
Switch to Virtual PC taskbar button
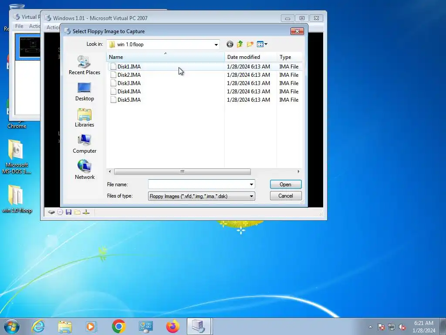click(199, 326)
